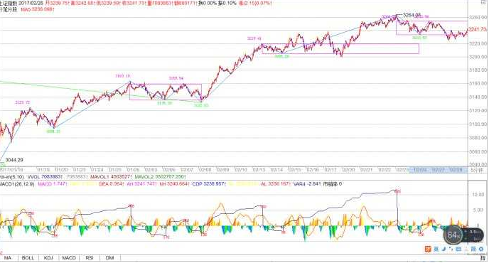This screenshot has width=489, height=263.
Task: Open the IME skin shirt icon
Action: tap(473, 249)
